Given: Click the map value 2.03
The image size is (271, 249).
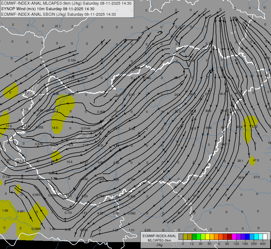Looking at the screenshot, I should click(148, 230).
